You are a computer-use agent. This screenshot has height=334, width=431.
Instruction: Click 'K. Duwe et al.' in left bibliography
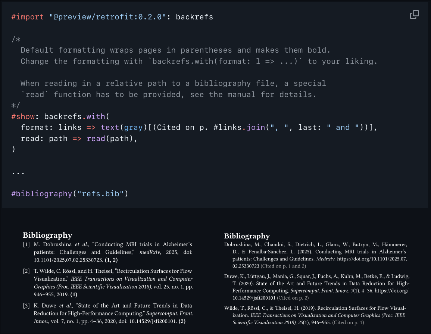tap(53, 306)
